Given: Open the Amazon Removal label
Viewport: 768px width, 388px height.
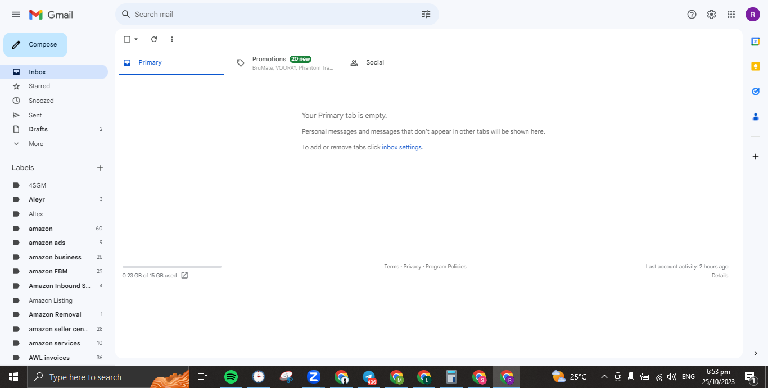Looking at the screenshot, I should [x=54, y=314].
